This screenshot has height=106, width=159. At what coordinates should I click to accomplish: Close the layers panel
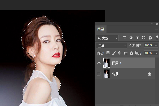pyautogui.click(x=157, y=24)
